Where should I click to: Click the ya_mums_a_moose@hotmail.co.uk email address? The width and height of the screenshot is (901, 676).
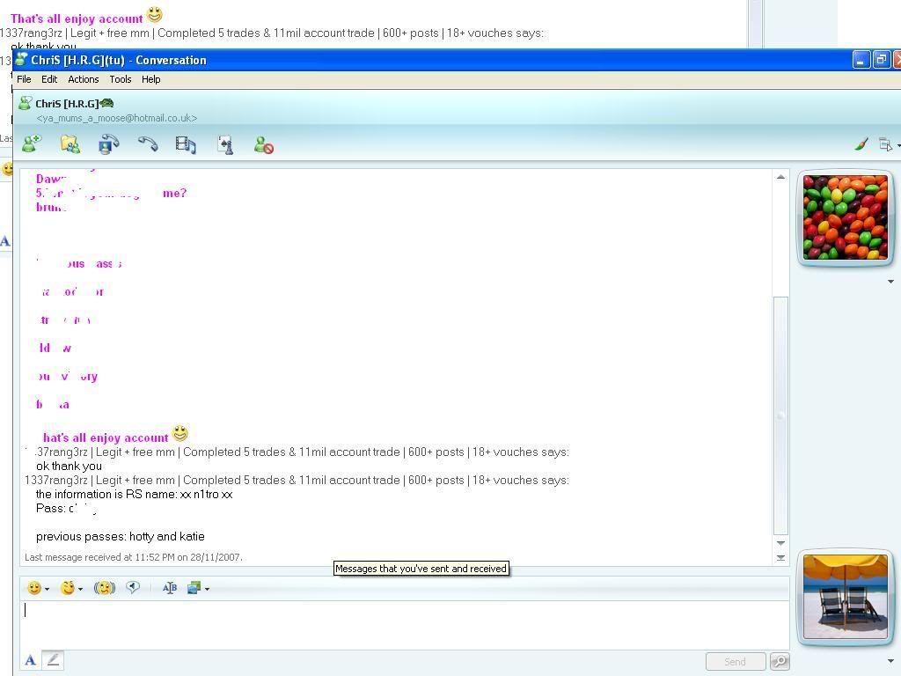click(x=117, y=118)
